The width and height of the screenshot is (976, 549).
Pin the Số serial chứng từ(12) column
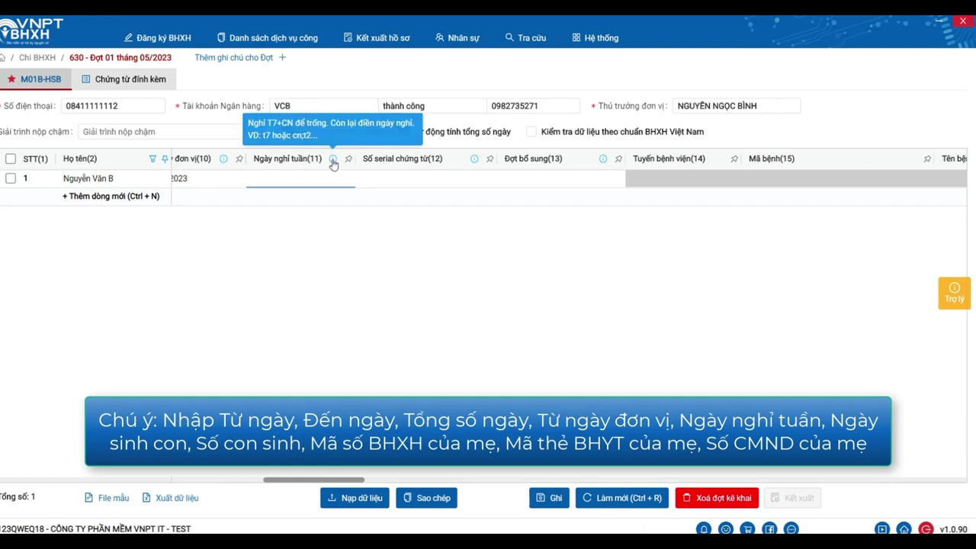click(x=490, y=159)
